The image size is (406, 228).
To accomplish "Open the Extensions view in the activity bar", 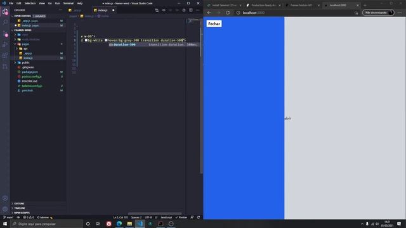I will (x=5, y=56).
